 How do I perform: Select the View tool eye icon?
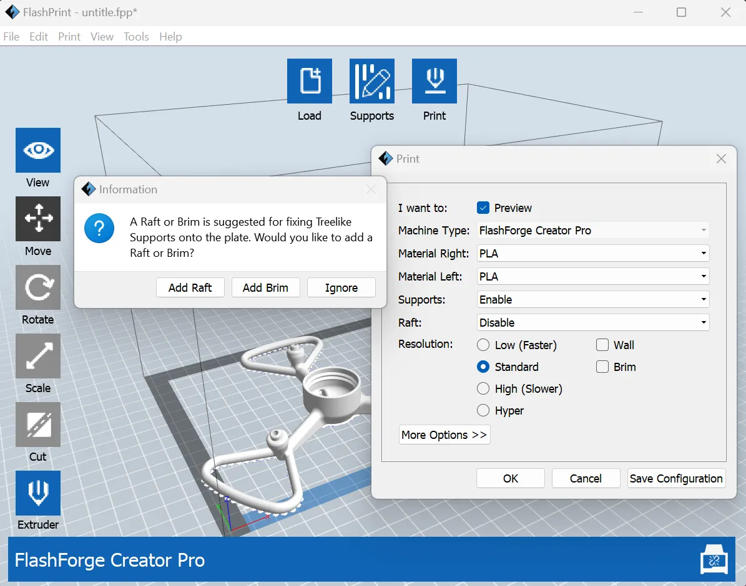(x=38, y=150)
